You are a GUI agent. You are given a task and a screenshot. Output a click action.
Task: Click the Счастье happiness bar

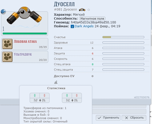click(123, 37)
